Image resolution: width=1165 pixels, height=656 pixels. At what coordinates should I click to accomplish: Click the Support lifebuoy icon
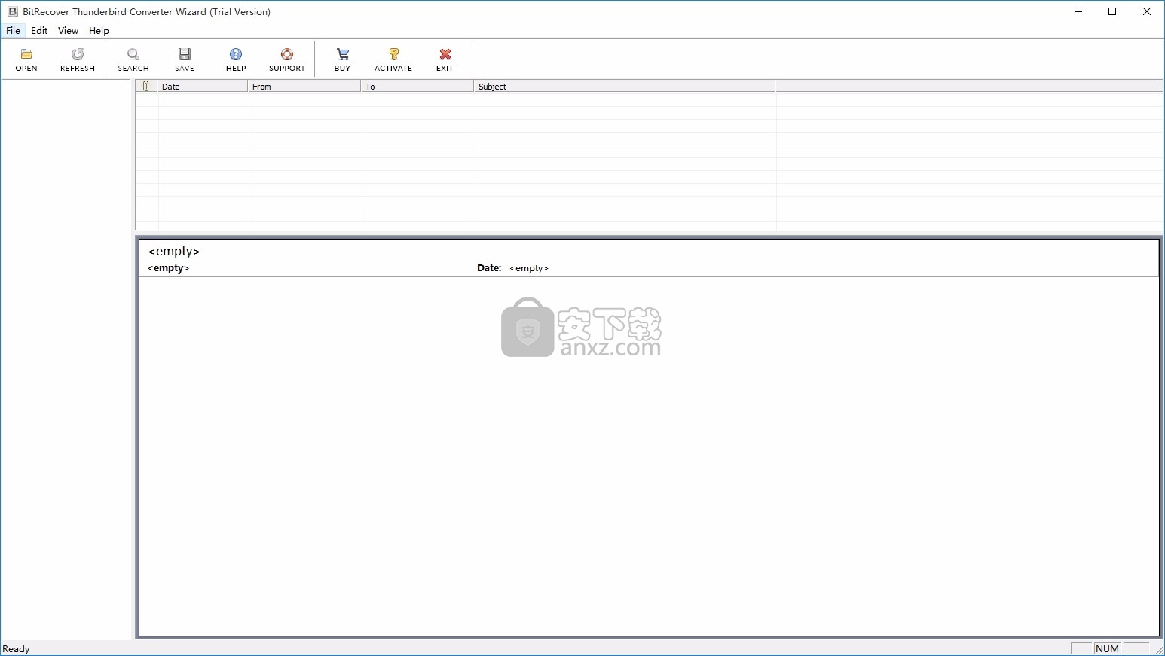point(287,55)
